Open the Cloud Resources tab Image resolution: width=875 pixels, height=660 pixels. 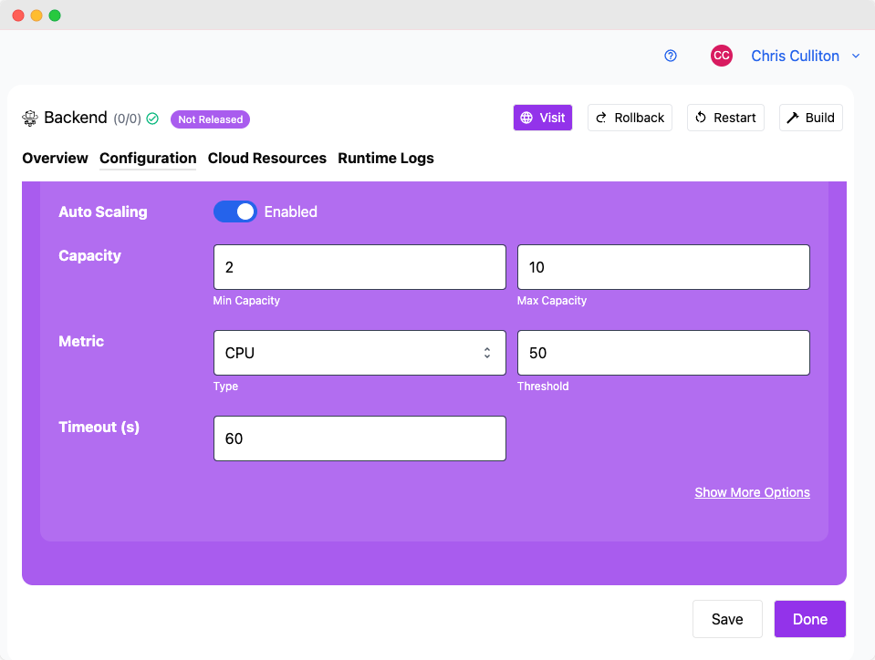pos(266,159)
